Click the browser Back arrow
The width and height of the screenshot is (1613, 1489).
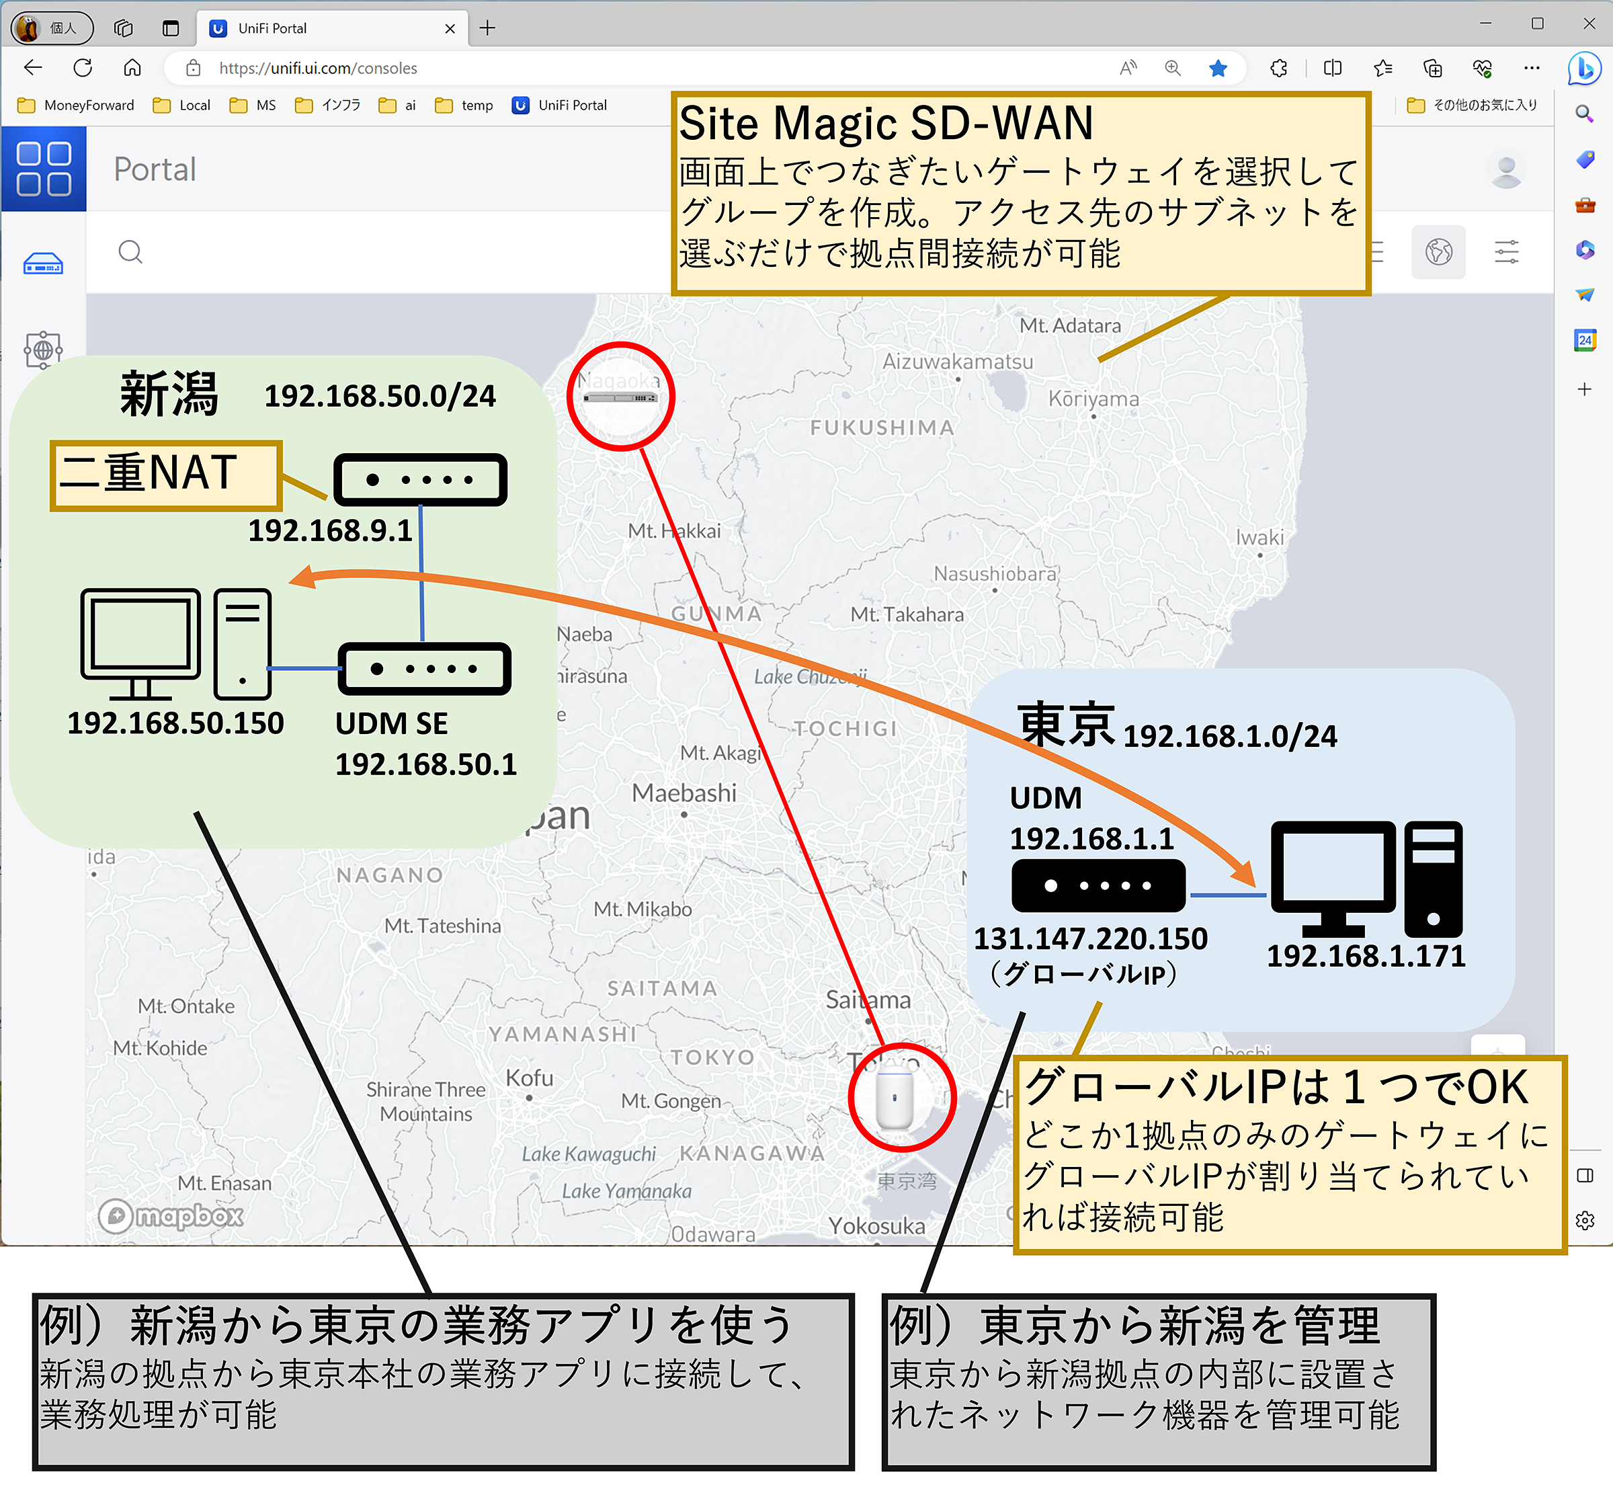pos(33,68)
